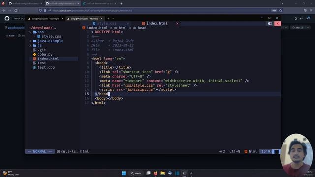Close the index.html buffer tab
Viewport: 315px width, 177px height.
pyautogui.click(x=177, y=23)
